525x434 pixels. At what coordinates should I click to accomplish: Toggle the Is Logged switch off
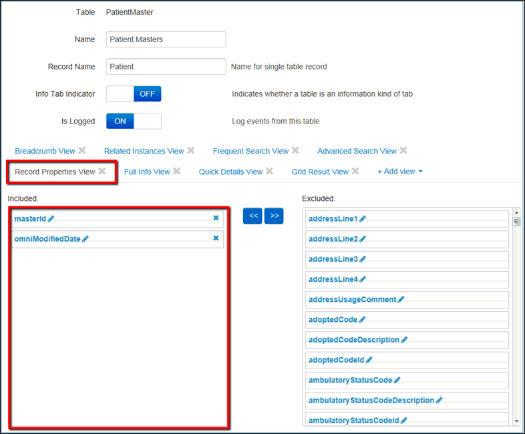(x=134, y=121)
